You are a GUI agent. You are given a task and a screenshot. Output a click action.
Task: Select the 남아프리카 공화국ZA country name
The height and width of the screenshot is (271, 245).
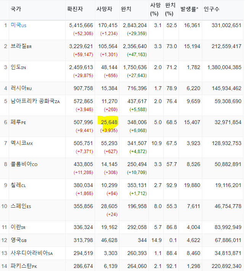click(35, 101)
